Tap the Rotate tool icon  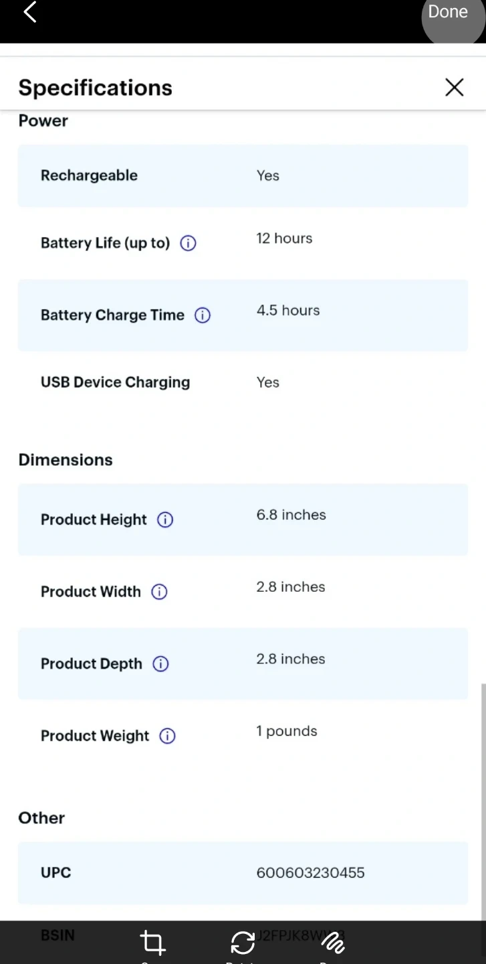click(x=243, y=943)
